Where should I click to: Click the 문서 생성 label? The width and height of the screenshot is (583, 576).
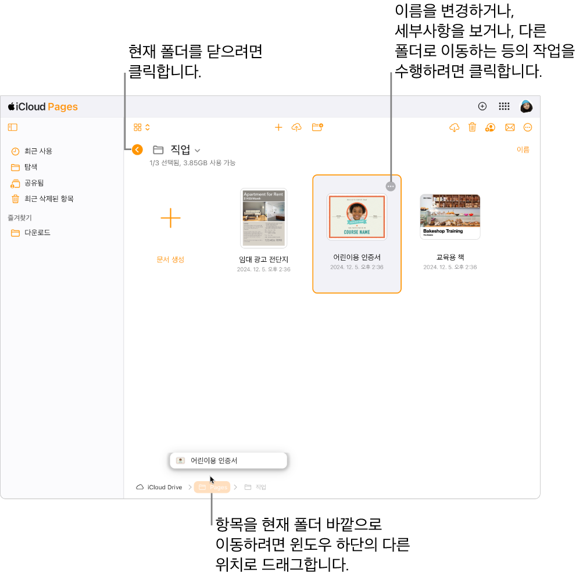point(171,259)
